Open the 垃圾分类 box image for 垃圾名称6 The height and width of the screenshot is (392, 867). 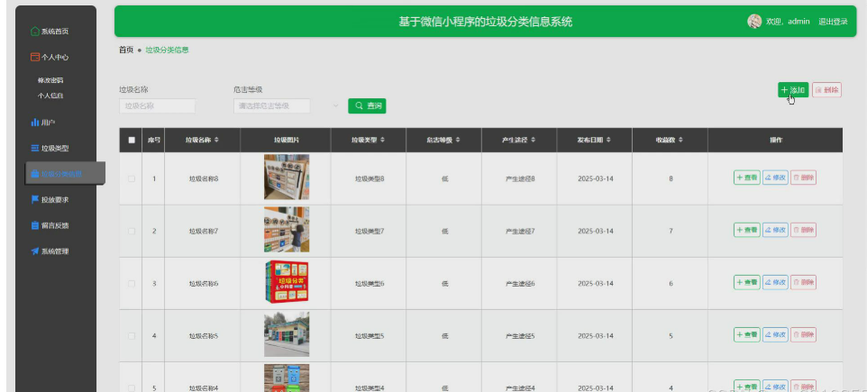(x=287, y=282)
